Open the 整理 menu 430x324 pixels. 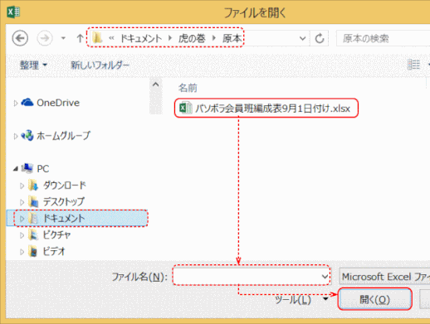[33, 65]
